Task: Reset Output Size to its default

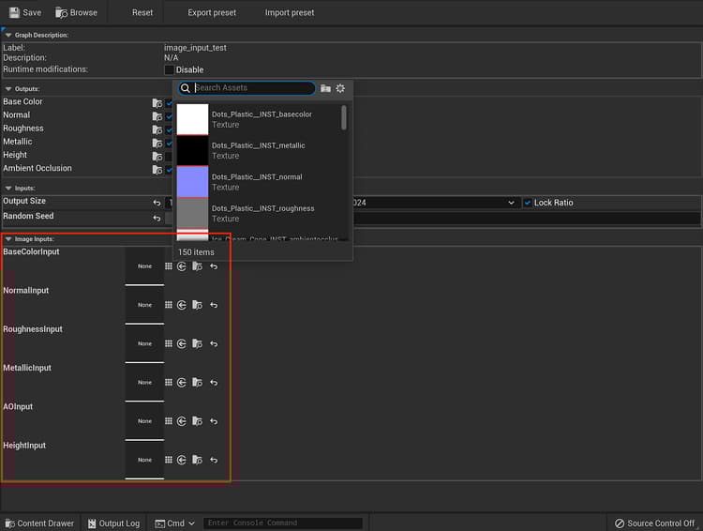Action: pos(157,203)
